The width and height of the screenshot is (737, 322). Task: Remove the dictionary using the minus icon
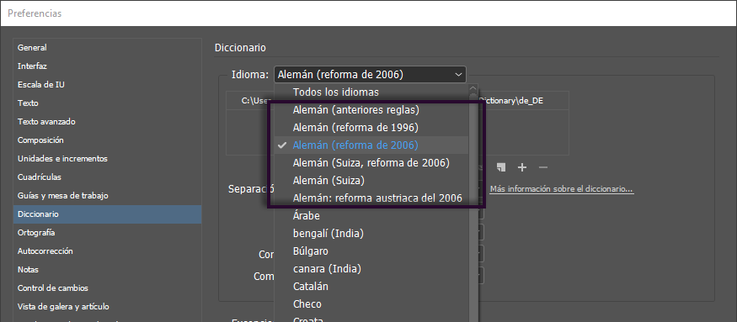click(543, 167)
